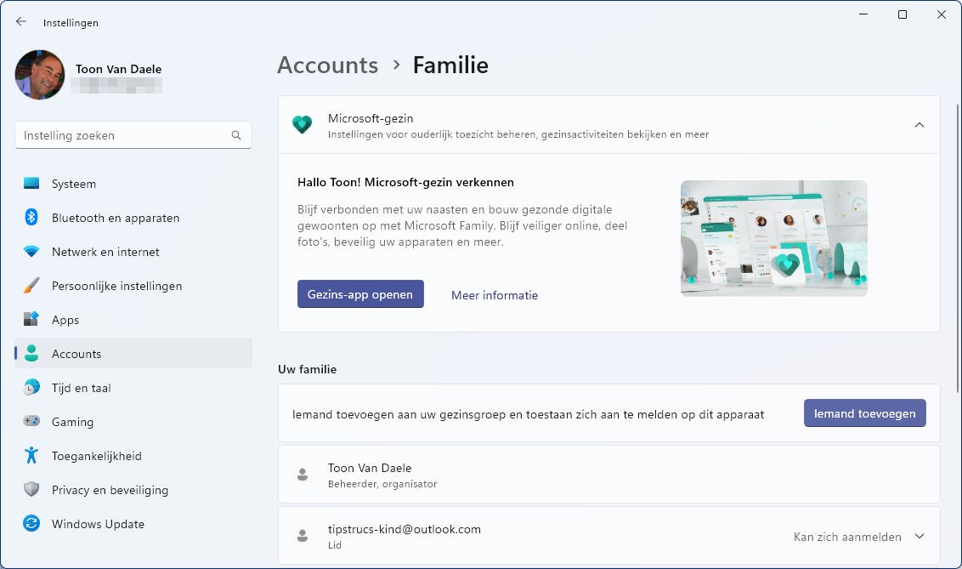
Task: Click the Privacy en beveiliging shield icon
Action: pos(31,490)
